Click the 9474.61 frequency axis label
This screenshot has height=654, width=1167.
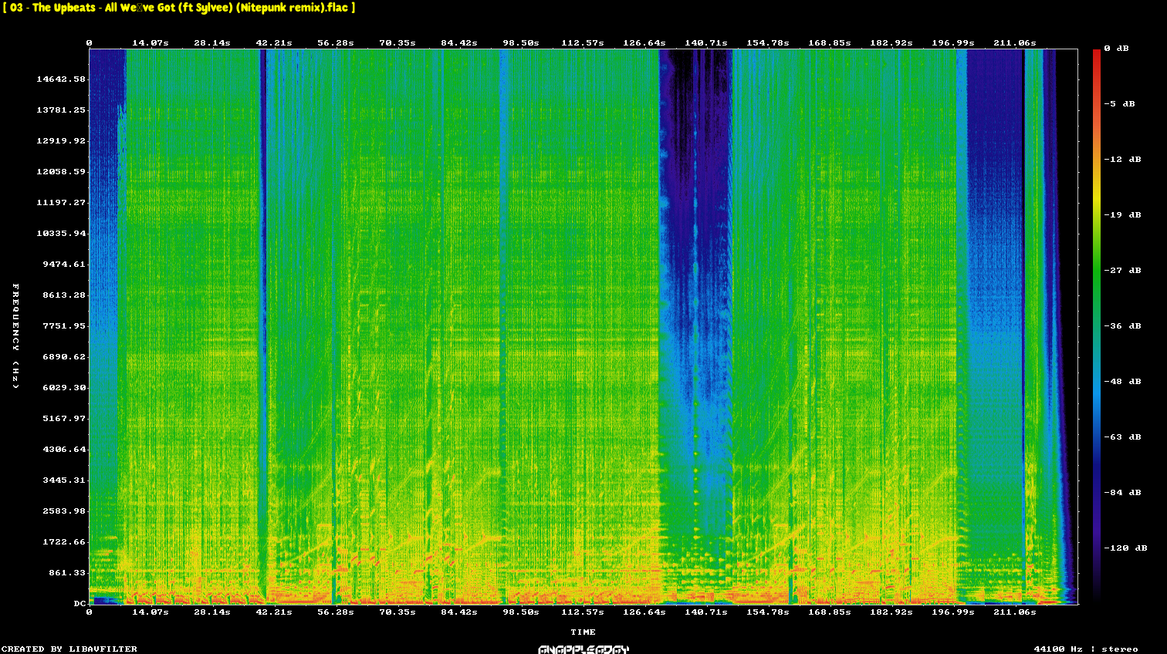point(64,265)
